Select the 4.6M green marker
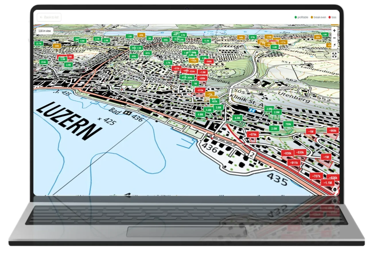Viewport: 373px width, 256px height. [200, 114]
